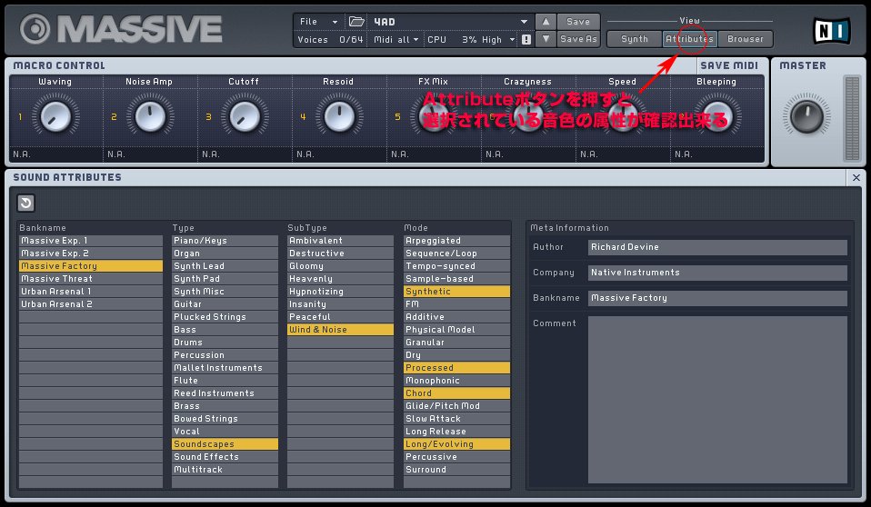Toggle the Percussion type attribute
The height and width of the screenshot is (507, 871).
tap(225, 355)
